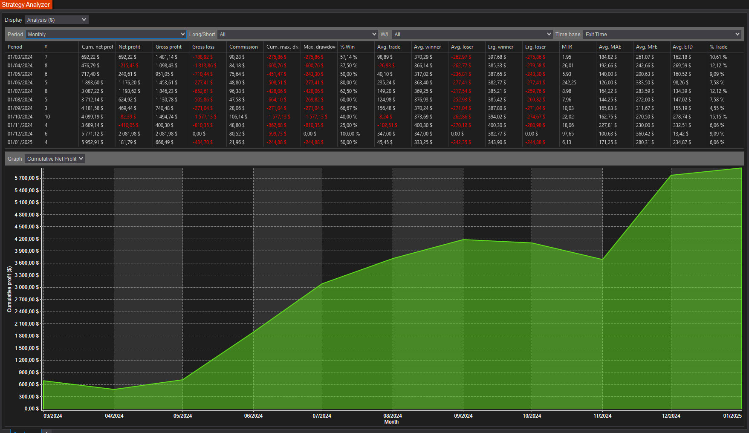
Task: Select the 01/08/2024 period row
Action: coord(374,100)
